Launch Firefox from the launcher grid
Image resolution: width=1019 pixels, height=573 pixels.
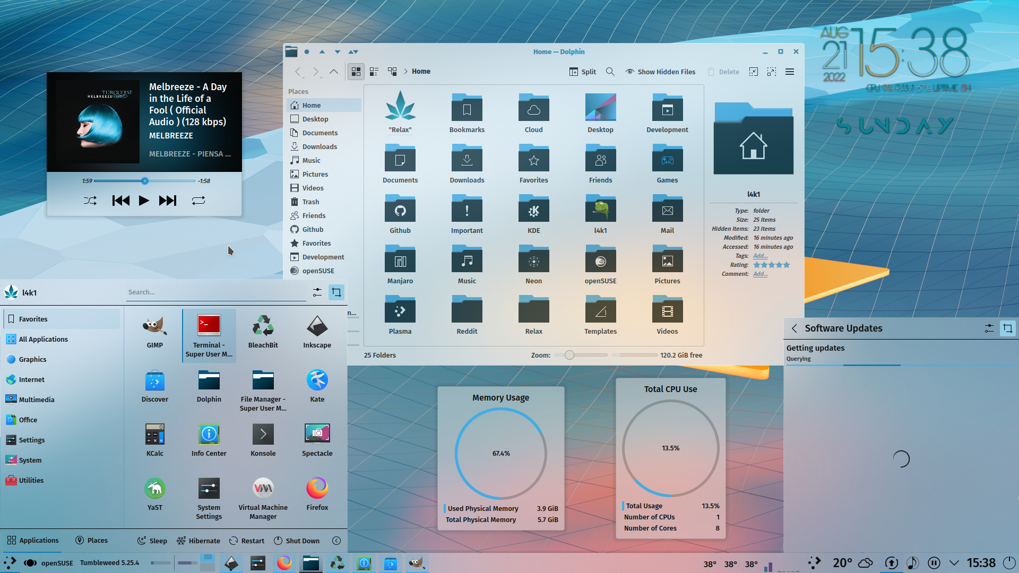[x=317, y=494]
